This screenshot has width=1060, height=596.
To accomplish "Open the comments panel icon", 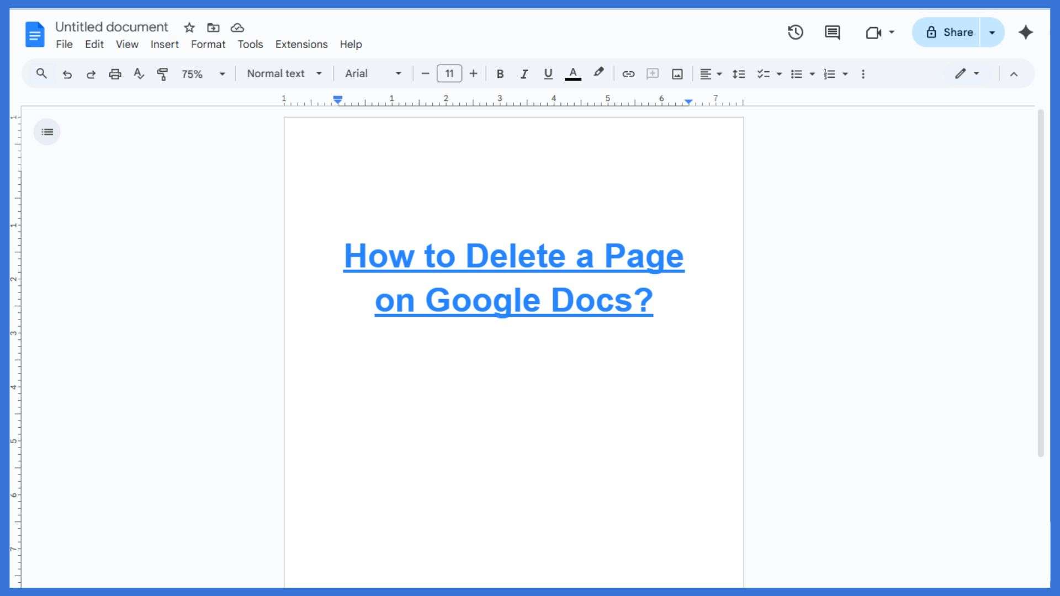I will [x=832, y=32].
